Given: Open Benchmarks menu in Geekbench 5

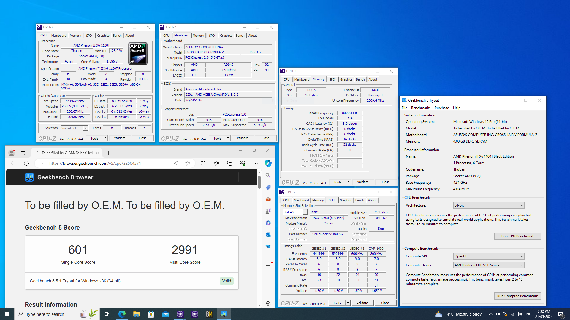Looking at the screenshot, I should (421, 108).
